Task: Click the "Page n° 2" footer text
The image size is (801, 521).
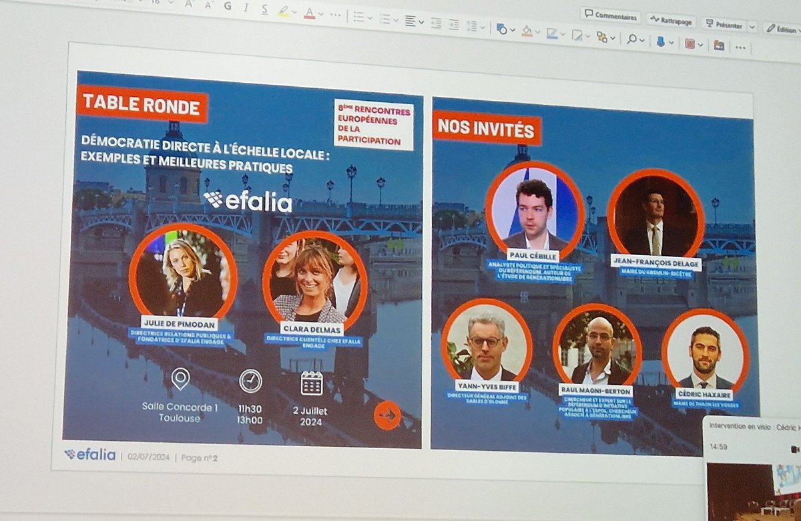Action: [x=200, y=458]
